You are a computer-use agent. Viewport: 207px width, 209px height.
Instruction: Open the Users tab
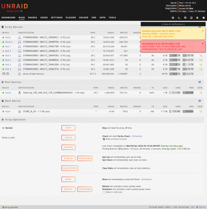pyautogui.click(x=44, y=18)
